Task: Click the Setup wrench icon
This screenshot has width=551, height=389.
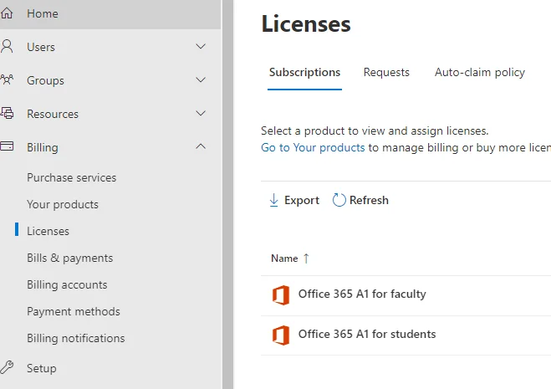Action: click(7, 367)
